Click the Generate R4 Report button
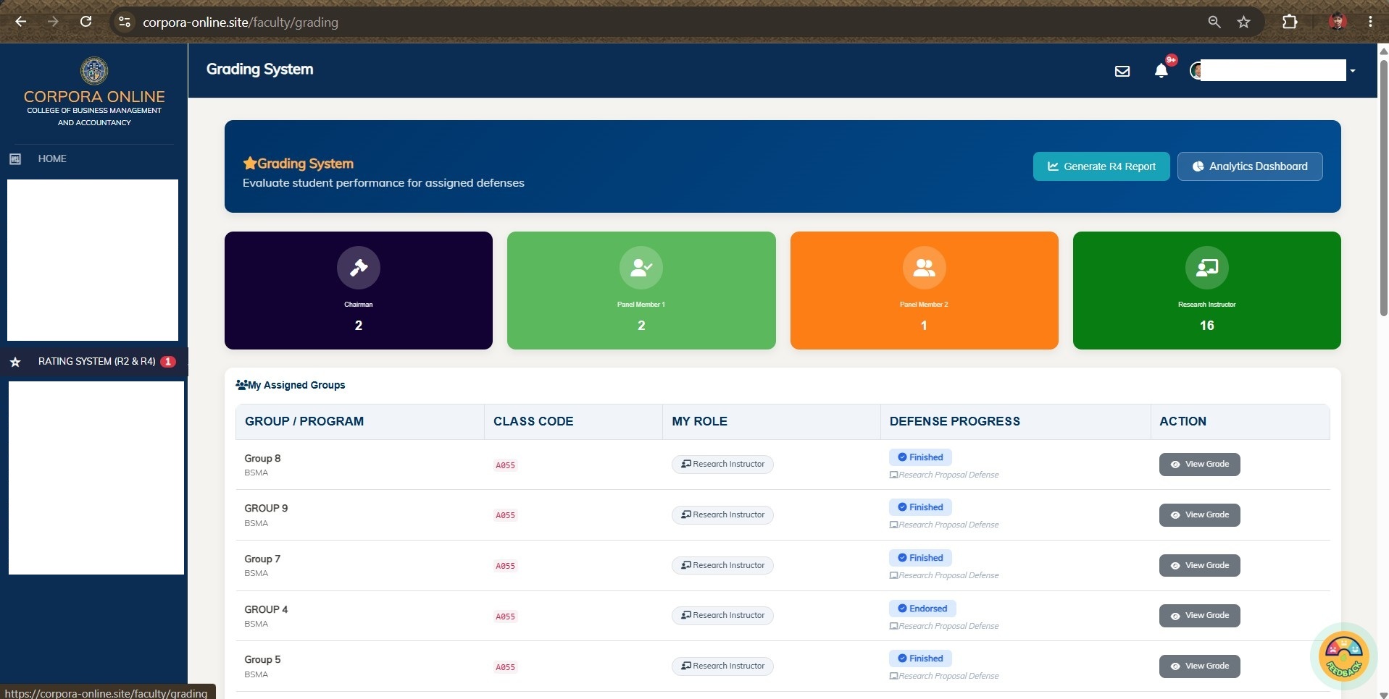The width and height of the screenshot is (1389, 699). pos(1101,166)
